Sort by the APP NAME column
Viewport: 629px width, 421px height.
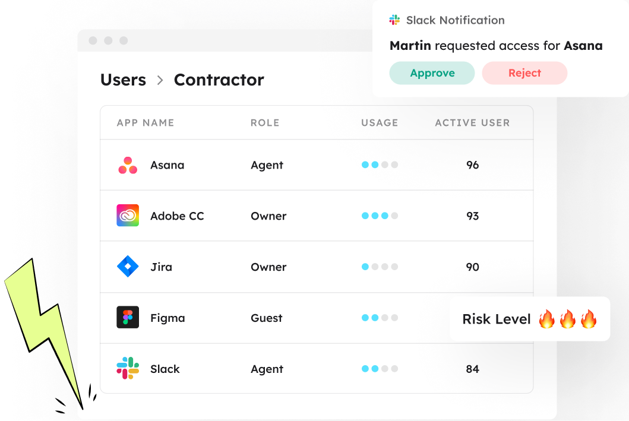(x=145, y=123)
